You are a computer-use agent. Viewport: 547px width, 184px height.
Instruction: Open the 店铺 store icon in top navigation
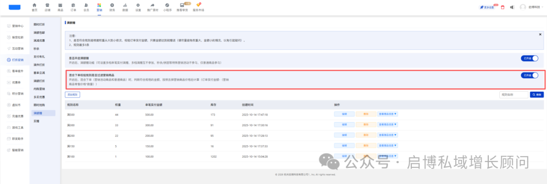[x=47, y=5]
